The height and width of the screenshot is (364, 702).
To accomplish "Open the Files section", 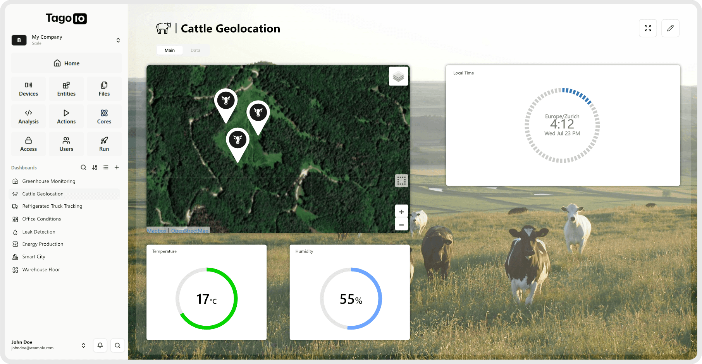I will pos(104,88).
